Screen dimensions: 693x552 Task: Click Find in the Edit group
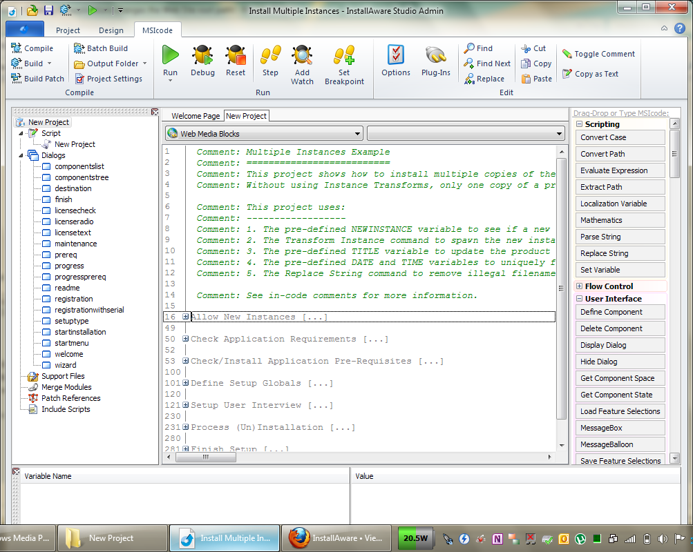[478, 48]
